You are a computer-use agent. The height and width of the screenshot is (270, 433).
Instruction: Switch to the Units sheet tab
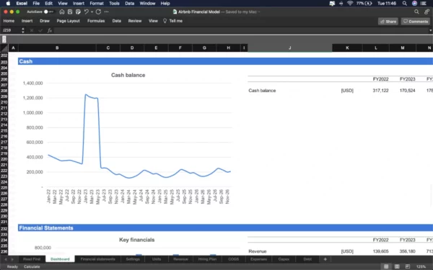pos(157,259)
